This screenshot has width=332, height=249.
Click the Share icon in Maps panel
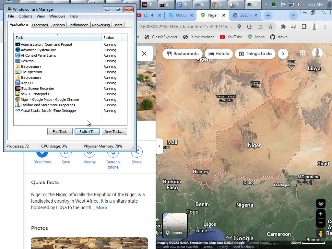pos(137,152)
